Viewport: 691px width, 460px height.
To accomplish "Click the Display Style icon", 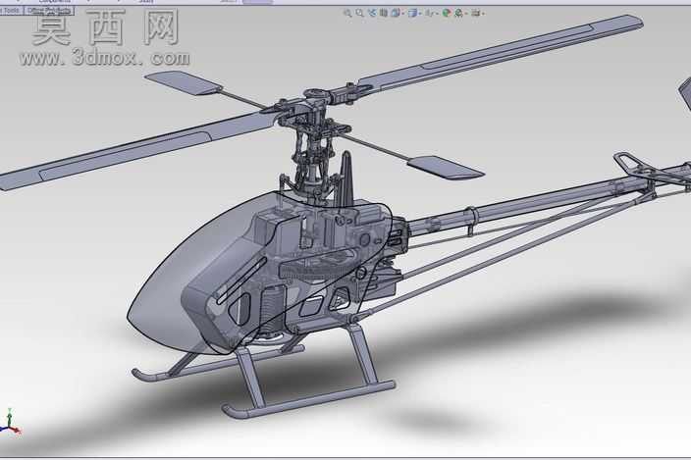I will [x=412, y=13].
